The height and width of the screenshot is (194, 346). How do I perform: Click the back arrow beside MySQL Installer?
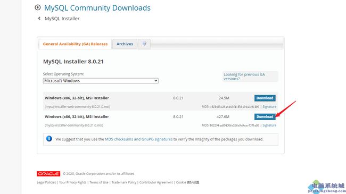tap(39, 19)
